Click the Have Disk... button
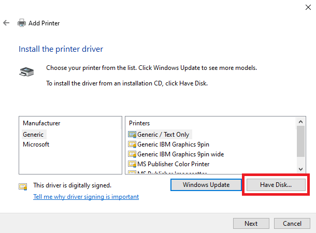The height and width of the screenshot is (233, 316). [276, 185]
